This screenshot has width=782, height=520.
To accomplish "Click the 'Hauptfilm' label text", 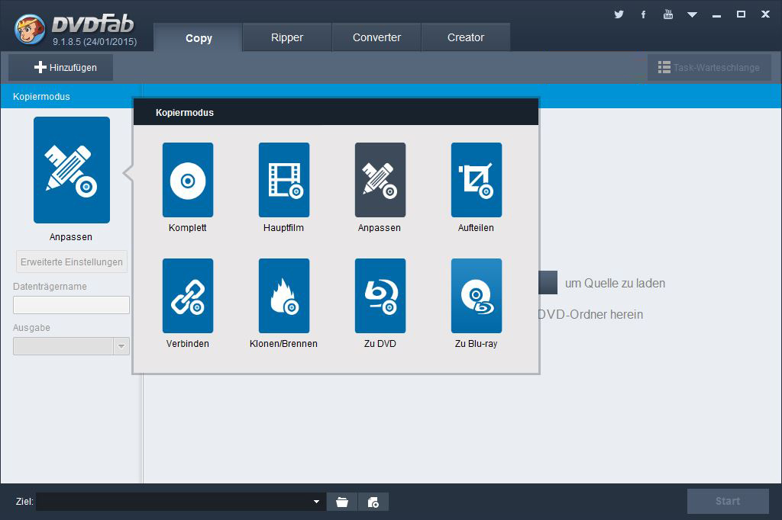I will point(283,228).
